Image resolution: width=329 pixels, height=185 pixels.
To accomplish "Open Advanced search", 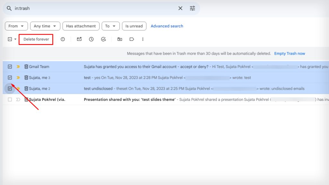I will coord(167,26).
